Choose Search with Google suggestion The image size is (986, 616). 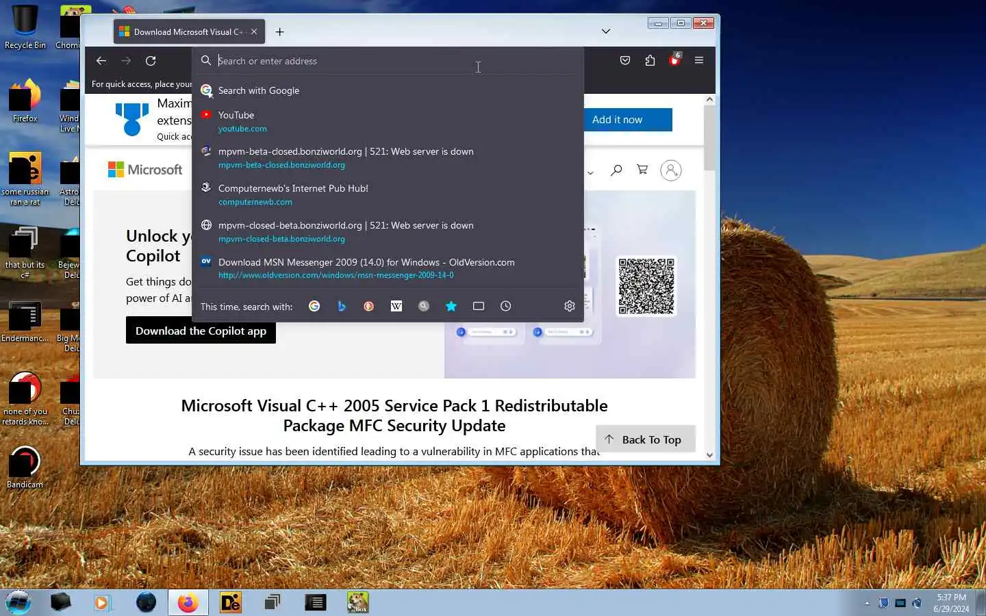pos(388,90)
